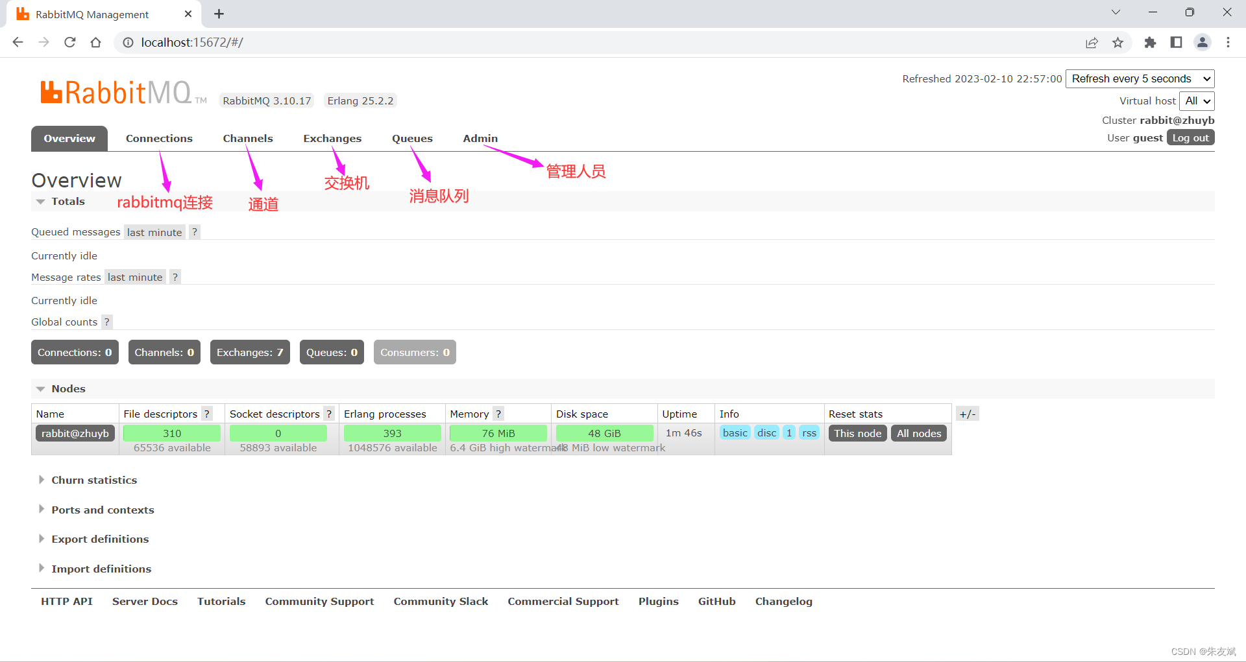Share this page icon

(x=1092, y=42)
